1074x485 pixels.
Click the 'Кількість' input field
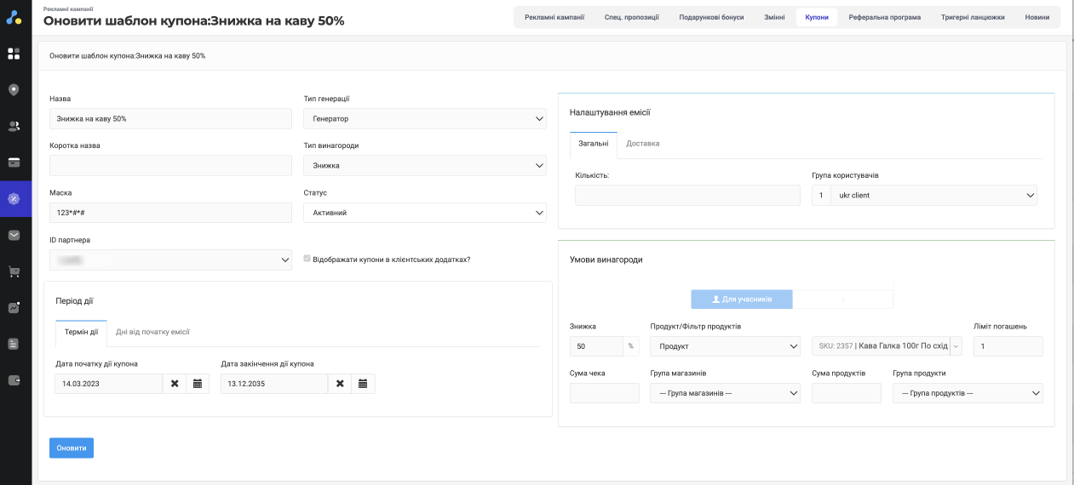click(x=687, y=196)
